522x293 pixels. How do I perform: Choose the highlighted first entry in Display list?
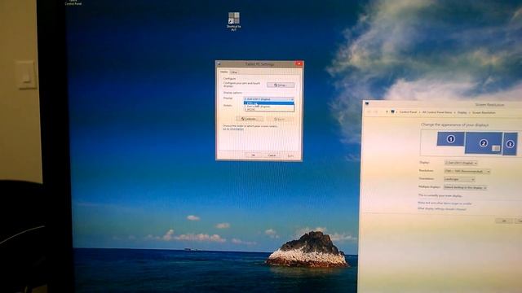[269, 103]
